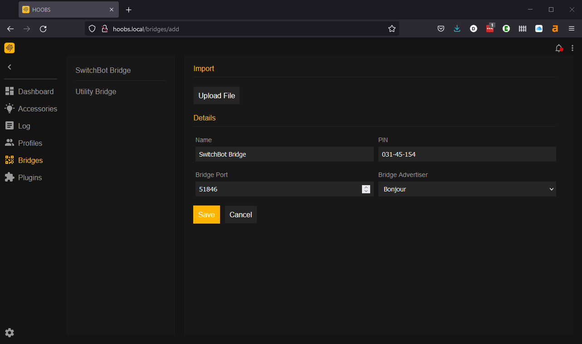This screenshot has height=344, width=582.
Task: Bookmark this page with star icon
Action: tap(392, 29)
